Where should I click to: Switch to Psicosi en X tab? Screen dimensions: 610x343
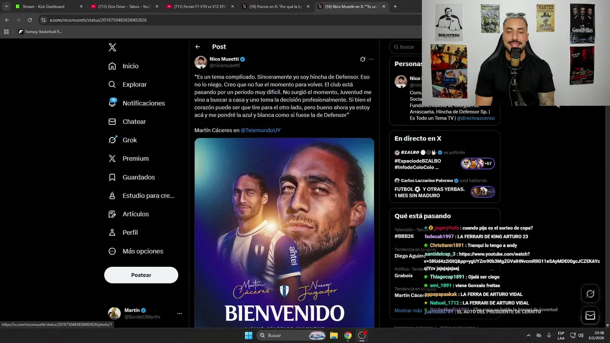275,7
